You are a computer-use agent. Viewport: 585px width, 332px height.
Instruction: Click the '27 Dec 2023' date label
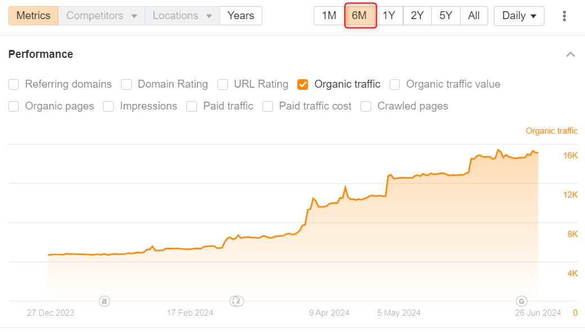tap(51, 313)
